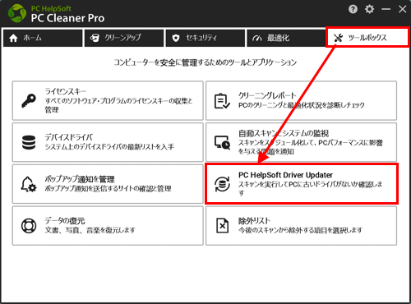Click description ポップアップ通知を送信するサイトの確認と管理
The height and width of the screenshot is (304, 411).
[x=108, y=189]
